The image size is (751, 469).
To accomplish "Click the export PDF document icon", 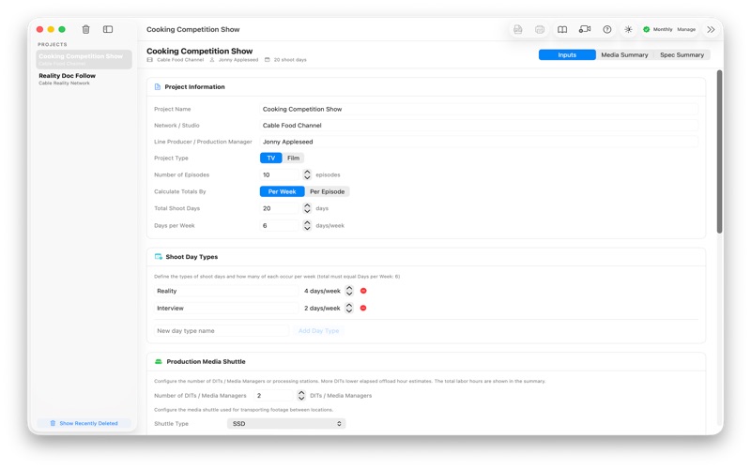I will (518, 29).
